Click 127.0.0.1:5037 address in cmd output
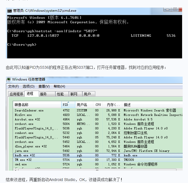This screenshot has height=183, width=188. click(43, 36)
